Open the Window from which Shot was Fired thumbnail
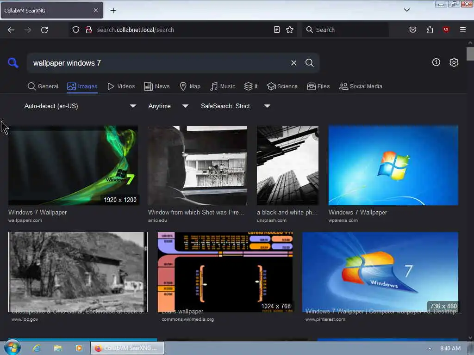Screen dimensions: 474x355 (197, 165)
